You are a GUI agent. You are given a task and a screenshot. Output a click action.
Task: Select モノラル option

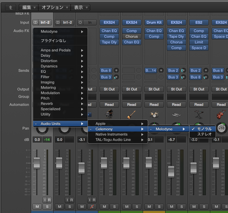click(x=202, y=129)
